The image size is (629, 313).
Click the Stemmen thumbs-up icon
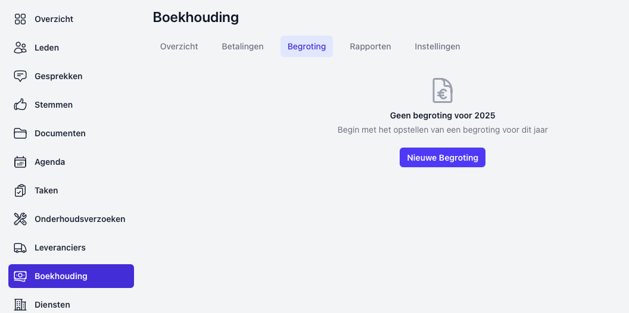point(20,105)
